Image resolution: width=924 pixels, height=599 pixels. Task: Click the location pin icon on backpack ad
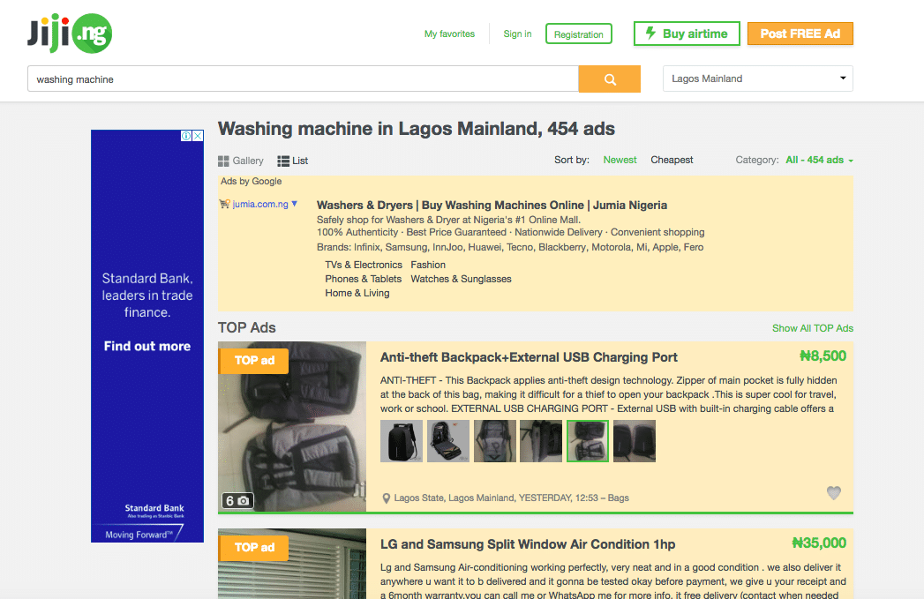[x=386, y=498]
